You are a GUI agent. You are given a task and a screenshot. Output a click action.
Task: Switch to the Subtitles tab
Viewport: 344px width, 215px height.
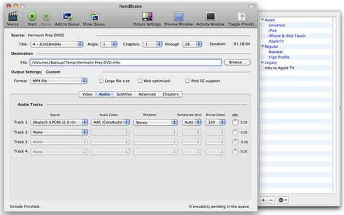[123, 94]
